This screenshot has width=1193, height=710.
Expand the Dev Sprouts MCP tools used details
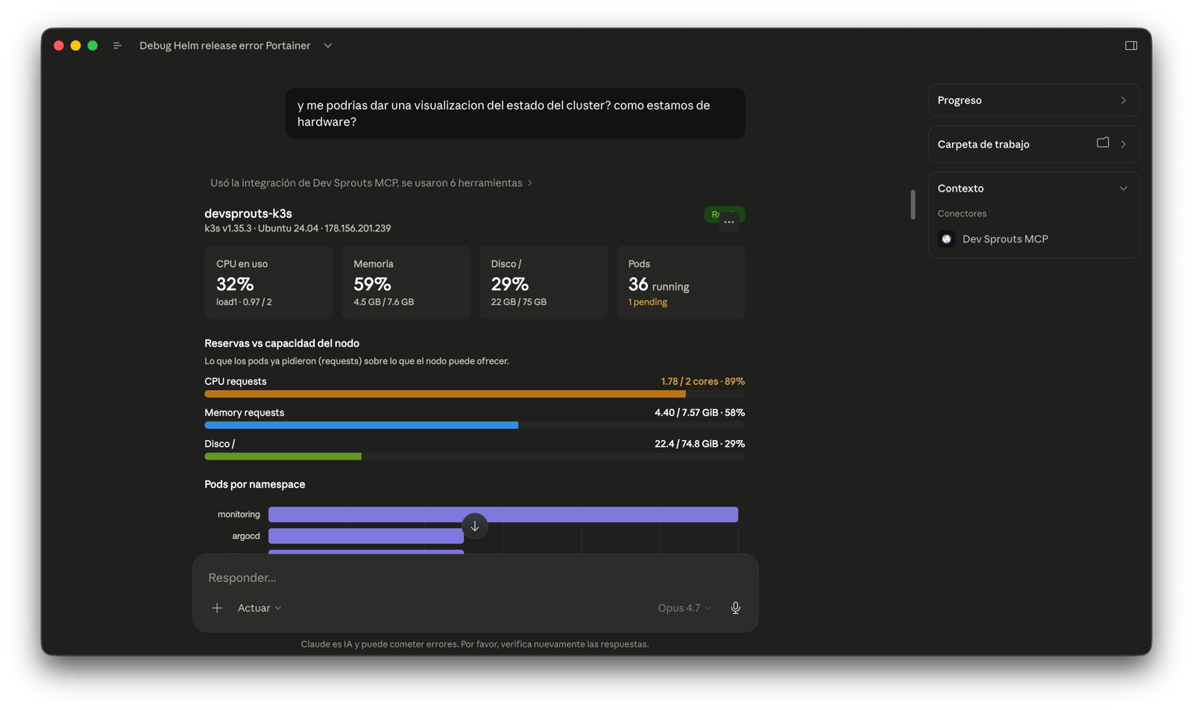tap(371, 183)
